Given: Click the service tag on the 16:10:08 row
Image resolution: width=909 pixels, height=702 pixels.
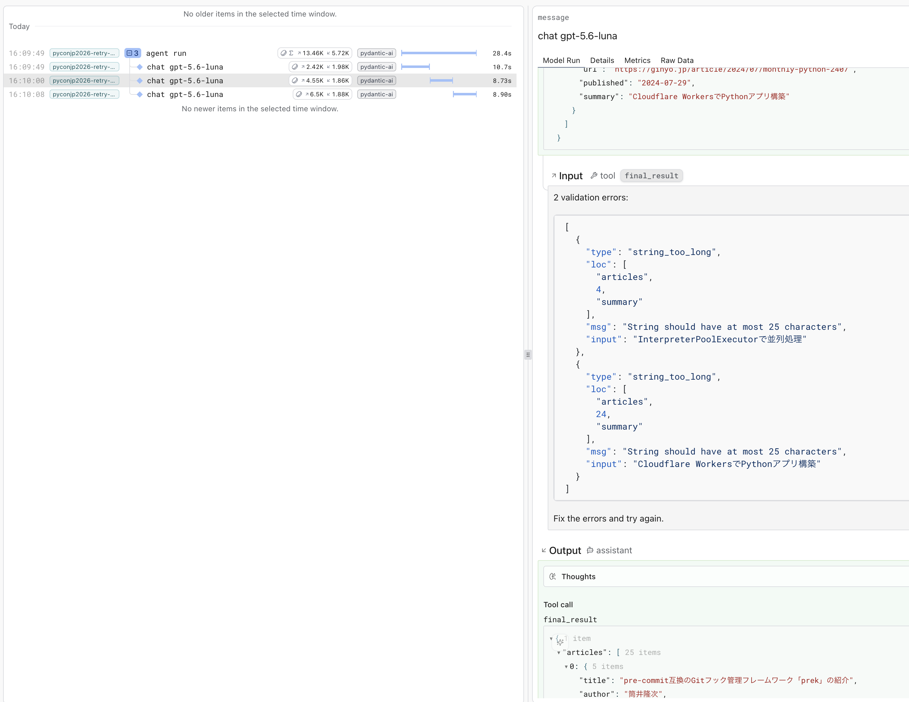Looking at the screenshot, I should click(x=84, y=94).
